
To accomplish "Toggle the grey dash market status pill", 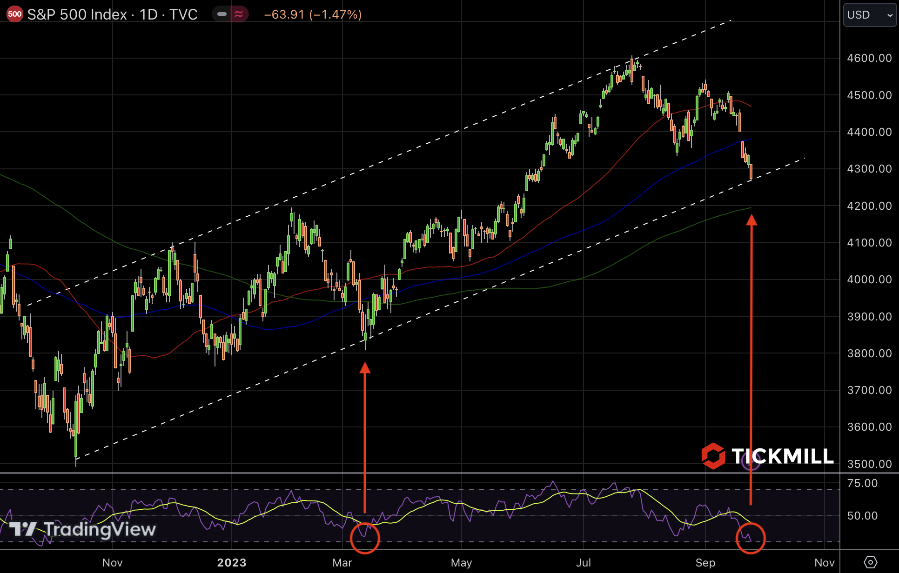I will coord(222,14).
